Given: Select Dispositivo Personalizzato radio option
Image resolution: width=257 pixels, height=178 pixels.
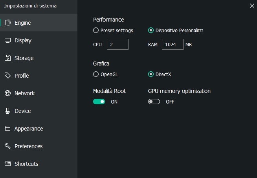Looking at the screenshot, I should point(151,30).
